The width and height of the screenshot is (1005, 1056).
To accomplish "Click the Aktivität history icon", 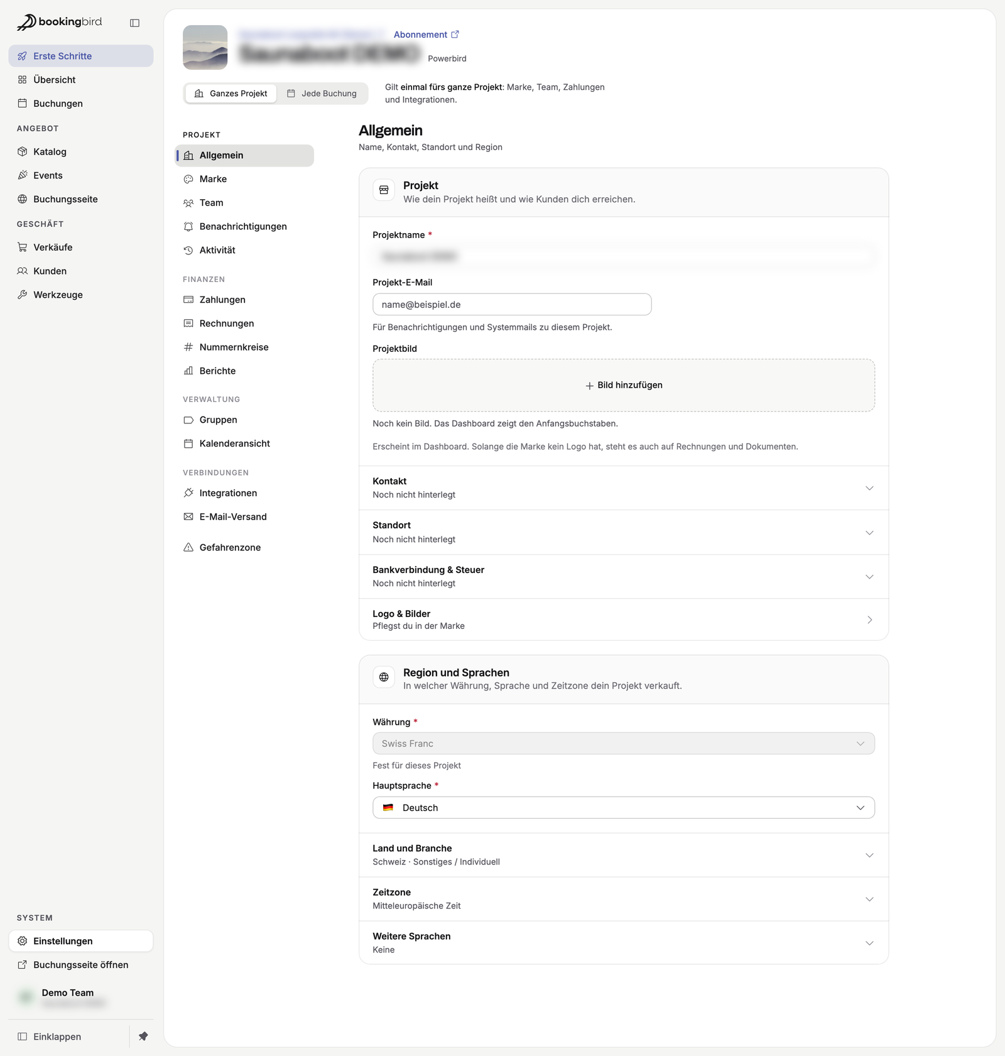I will (188, 250).
